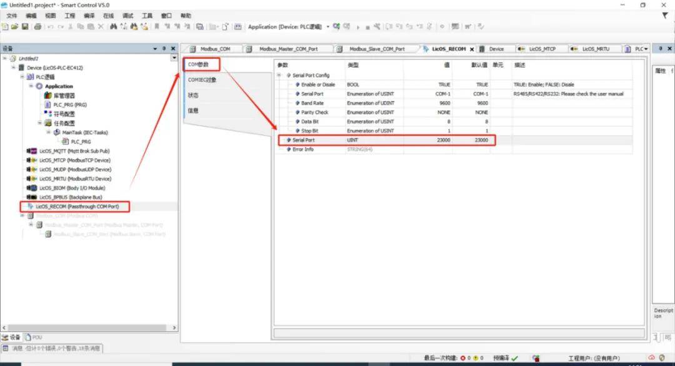Collapse the Serial Port Config parameter group
The image size is (675, 366).
pos(279,75)
